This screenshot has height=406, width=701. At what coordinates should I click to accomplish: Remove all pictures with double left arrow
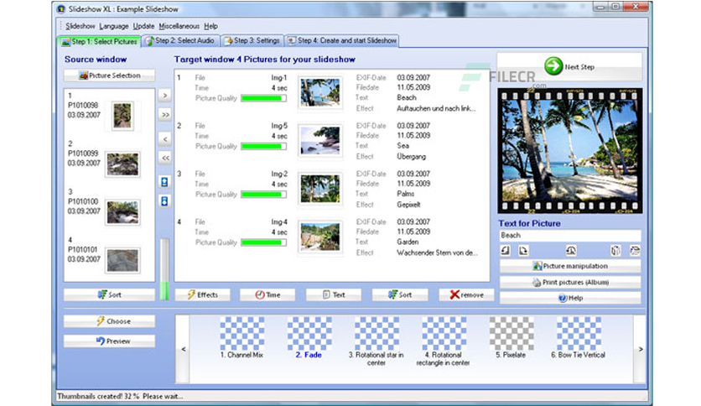[165, 158]
